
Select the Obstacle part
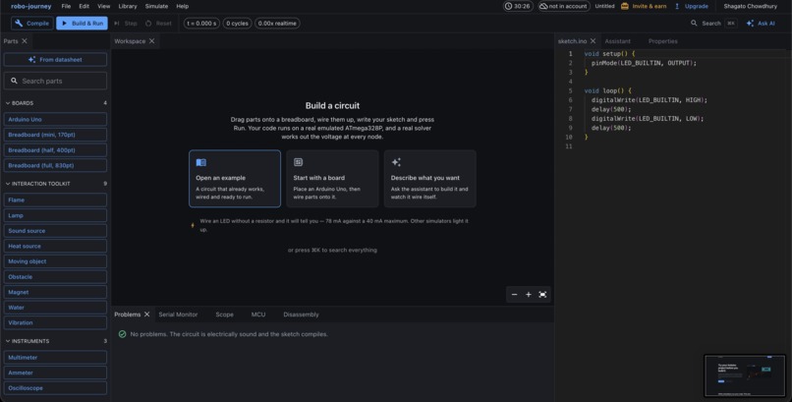click(56, 277)
